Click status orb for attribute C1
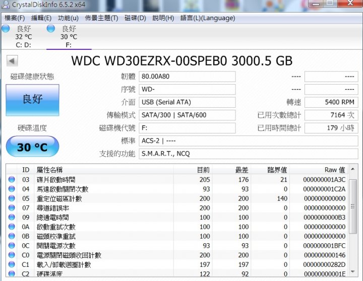The image size is (363, 281). click(12, 264)
